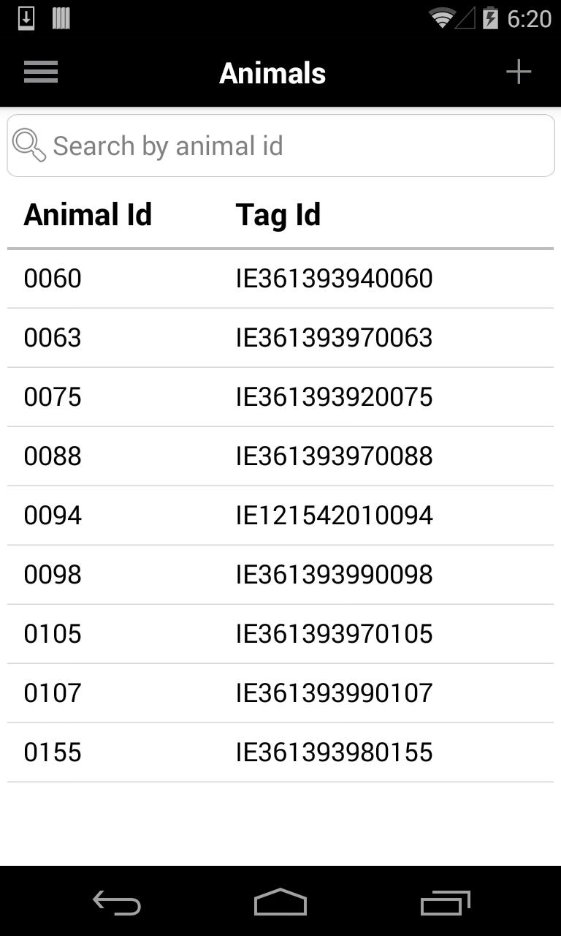Sort by the Animal Id column header
Image resolution: width=561 pixels, height=936 pixels.
coord(88,215)
